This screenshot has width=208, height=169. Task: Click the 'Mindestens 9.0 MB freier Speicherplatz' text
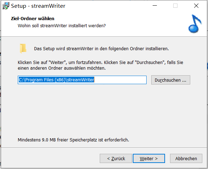(73, 140)
